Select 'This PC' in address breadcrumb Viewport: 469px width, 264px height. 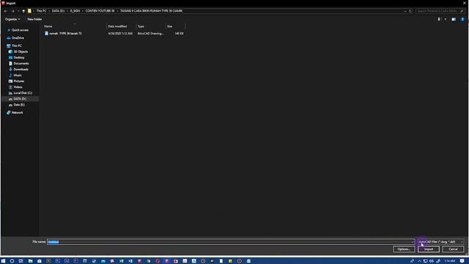click(x=41, y=11)
